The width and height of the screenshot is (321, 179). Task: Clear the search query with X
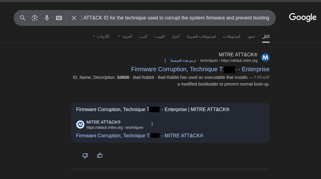pos(74,18)
